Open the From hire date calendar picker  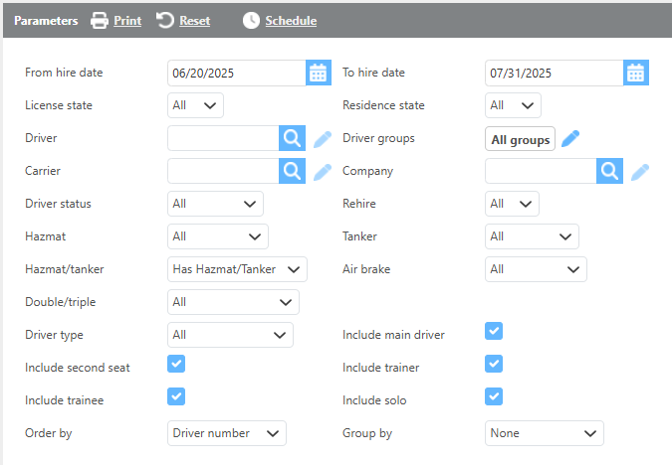click(319, 73)
